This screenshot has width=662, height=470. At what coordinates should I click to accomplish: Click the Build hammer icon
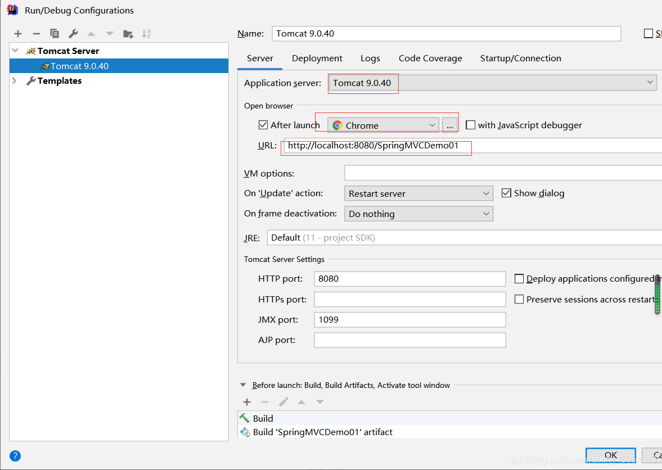click(245, 418)
